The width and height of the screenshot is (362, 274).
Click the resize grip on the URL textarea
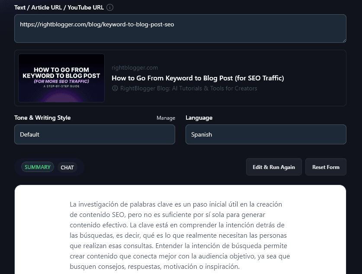click(x=344, y=40)
